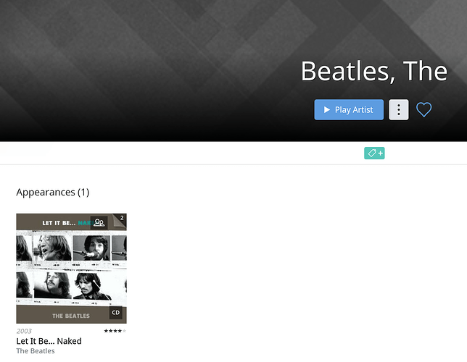Viewport: 467px width, 362px height.
Task: Open the Let It Be... Naked title link
Action: (49, 341)
